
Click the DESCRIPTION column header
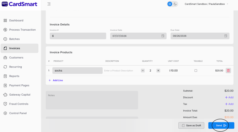click(112, 61)
